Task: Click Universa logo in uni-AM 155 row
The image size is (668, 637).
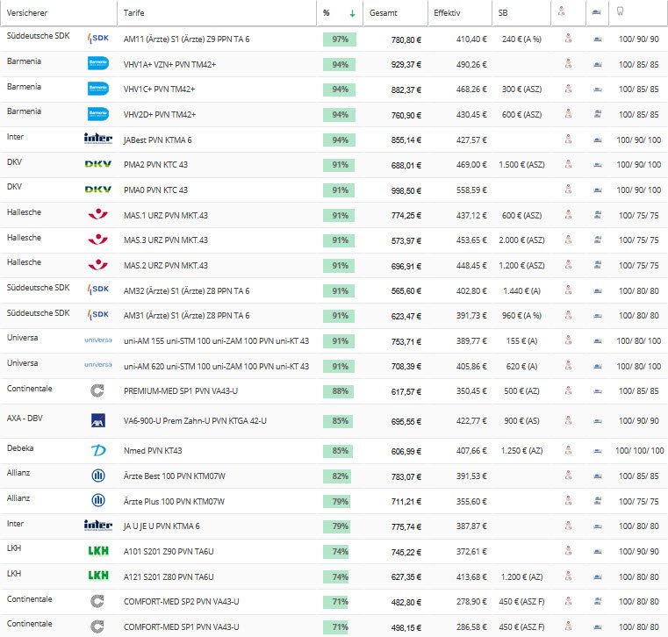Action: pos(97,340)
